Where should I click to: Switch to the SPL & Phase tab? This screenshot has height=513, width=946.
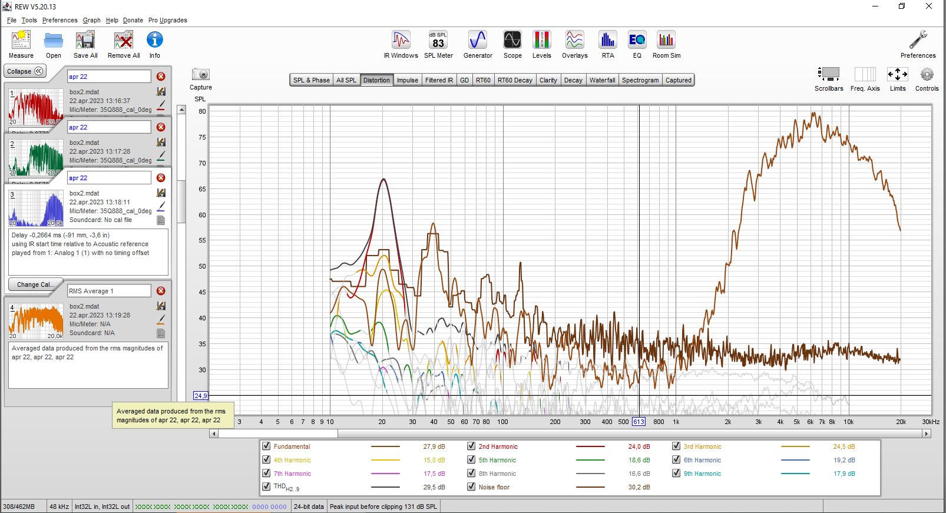312,80
